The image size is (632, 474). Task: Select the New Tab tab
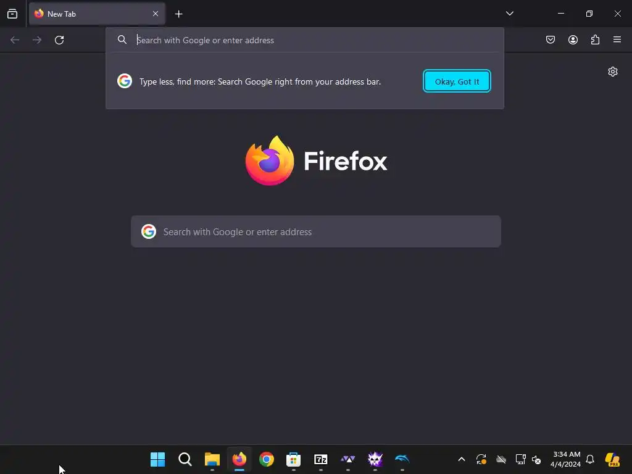coord(97,14)
